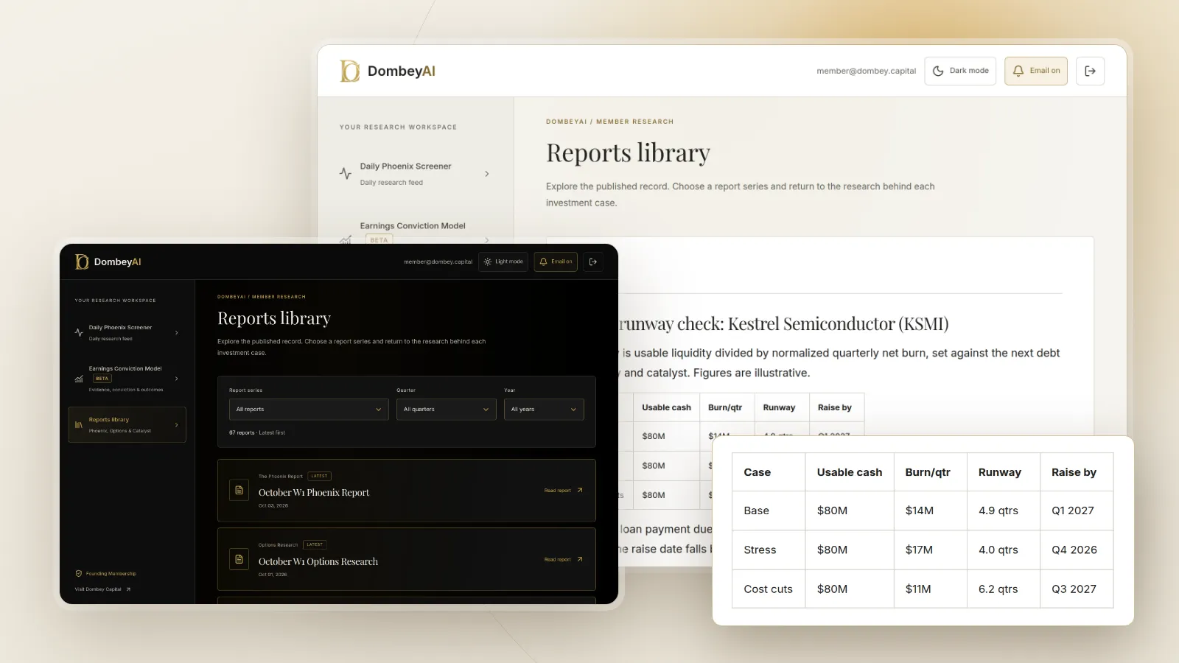Toggle Dark mode in the light window
The width and height of the screenshot is (1179, 663).
point(960,71)
